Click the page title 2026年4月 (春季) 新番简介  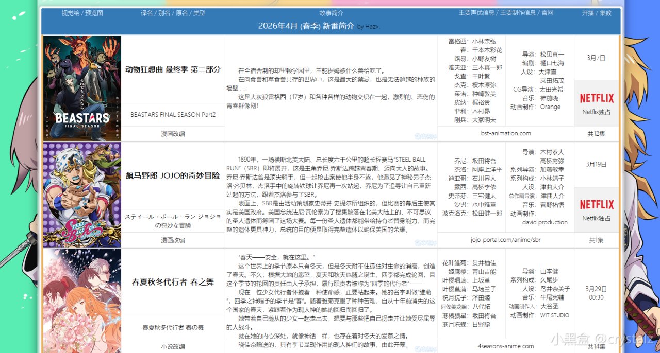[306, 26]
